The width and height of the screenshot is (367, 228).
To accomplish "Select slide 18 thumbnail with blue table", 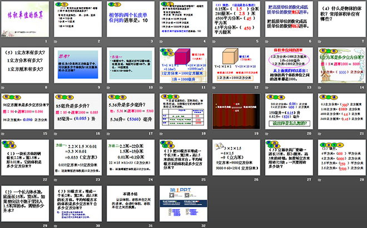I will pos(183,111).
